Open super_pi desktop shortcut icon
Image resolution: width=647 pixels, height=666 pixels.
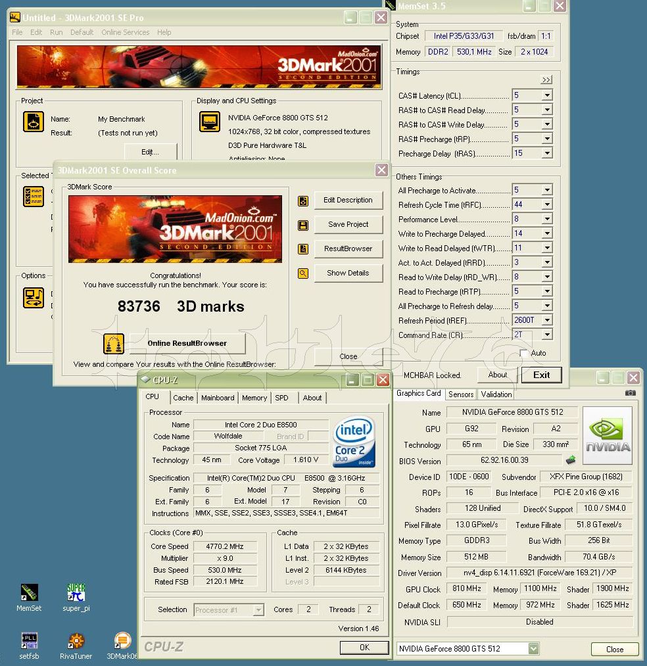tap(76, 592)
